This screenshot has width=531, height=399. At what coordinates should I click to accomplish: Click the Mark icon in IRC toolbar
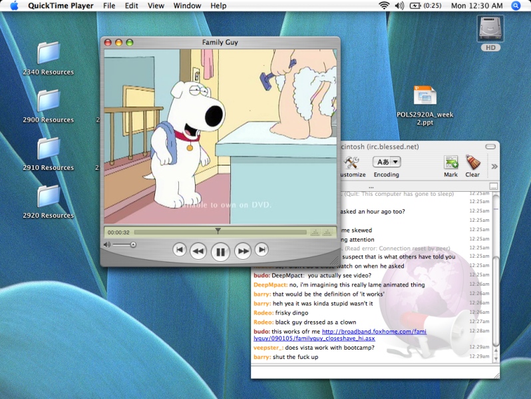tap(450, 167)
